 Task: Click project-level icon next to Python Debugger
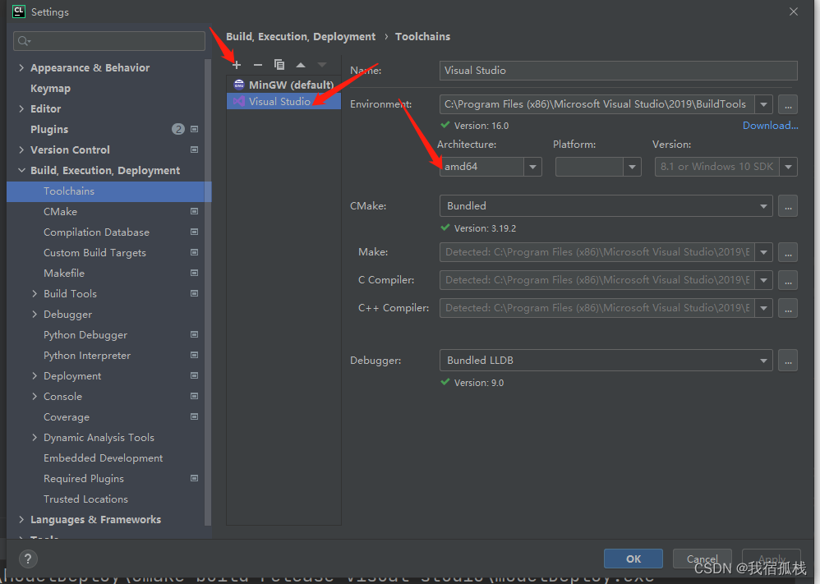(194, 334)
